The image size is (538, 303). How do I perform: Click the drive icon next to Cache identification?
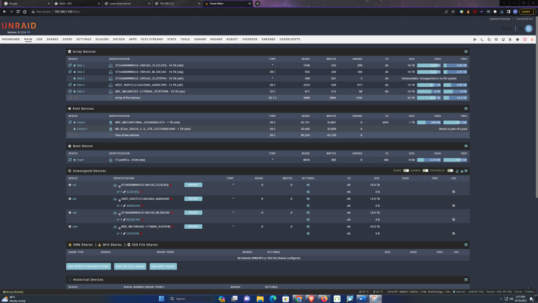(110, 122)
